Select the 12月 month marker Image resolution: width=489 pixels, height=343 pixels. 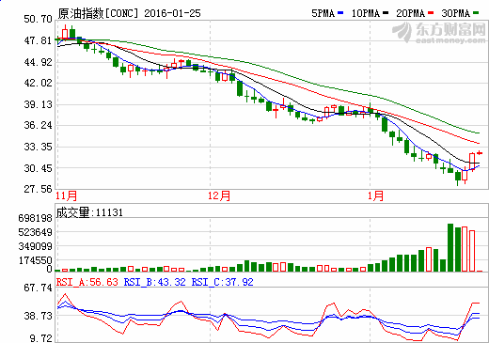coord(219,196)
